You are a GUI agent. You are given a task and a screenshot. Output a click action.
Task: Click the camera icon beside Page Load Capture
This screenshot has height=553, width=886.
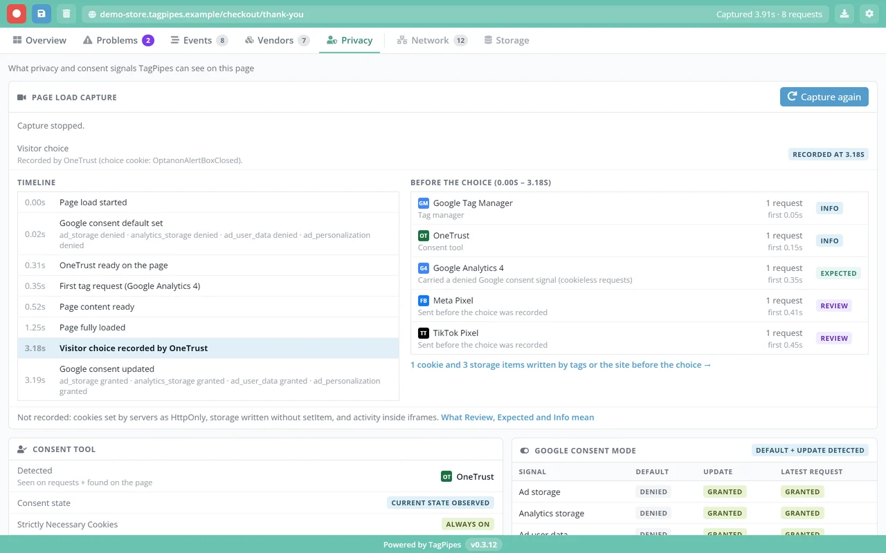[x=21, y=97]
